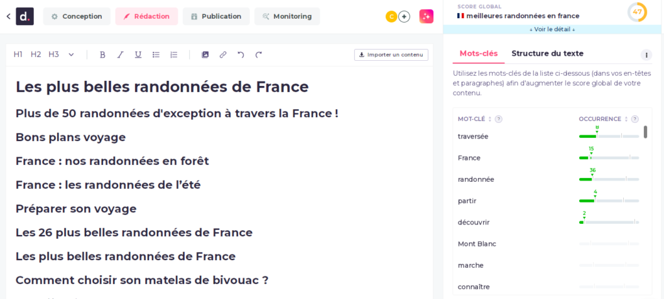Click the 'Importer un contenu' button
664x299 pixels.
[x=391, y=55]
